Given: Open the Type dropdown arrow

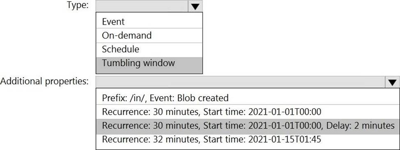Looking at the screenshot, I should click(x=195, y=6).
